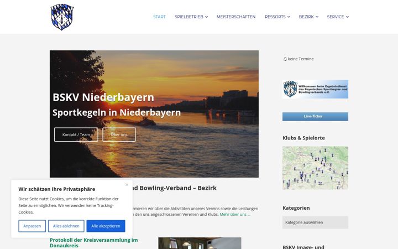
Task: Click Alle akzeptieren in cookie dialog
Action: click(106, 226)
